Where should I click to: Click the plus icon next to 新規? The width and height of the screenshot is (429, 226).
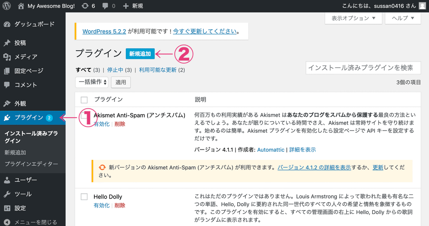click(x=126, y=6)
